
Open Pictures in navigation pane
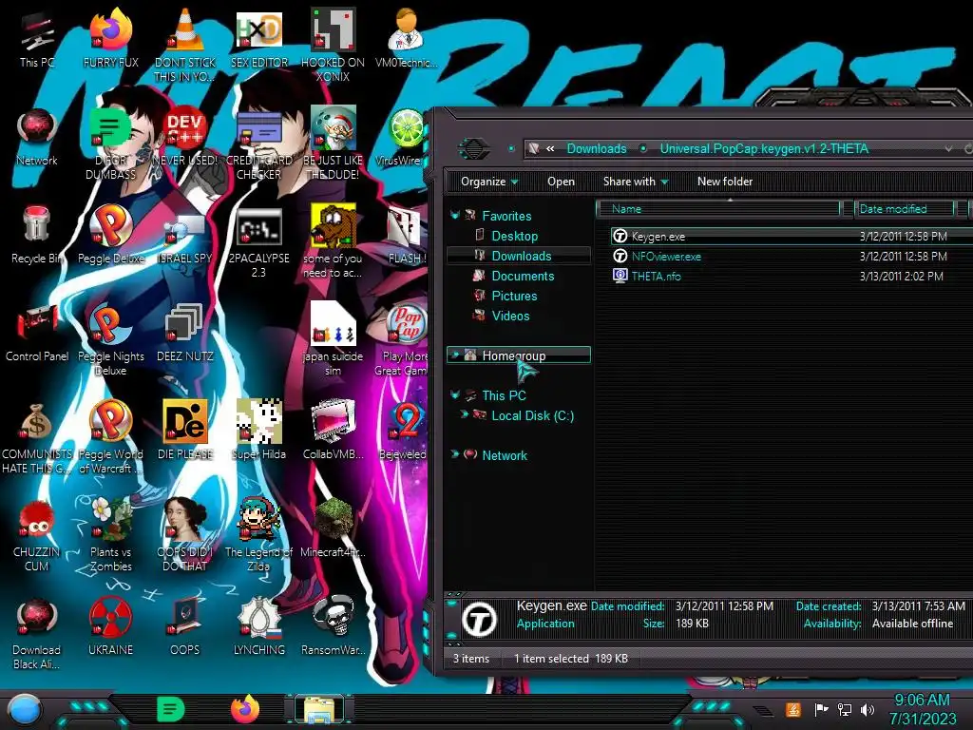(x=514, y=296)
